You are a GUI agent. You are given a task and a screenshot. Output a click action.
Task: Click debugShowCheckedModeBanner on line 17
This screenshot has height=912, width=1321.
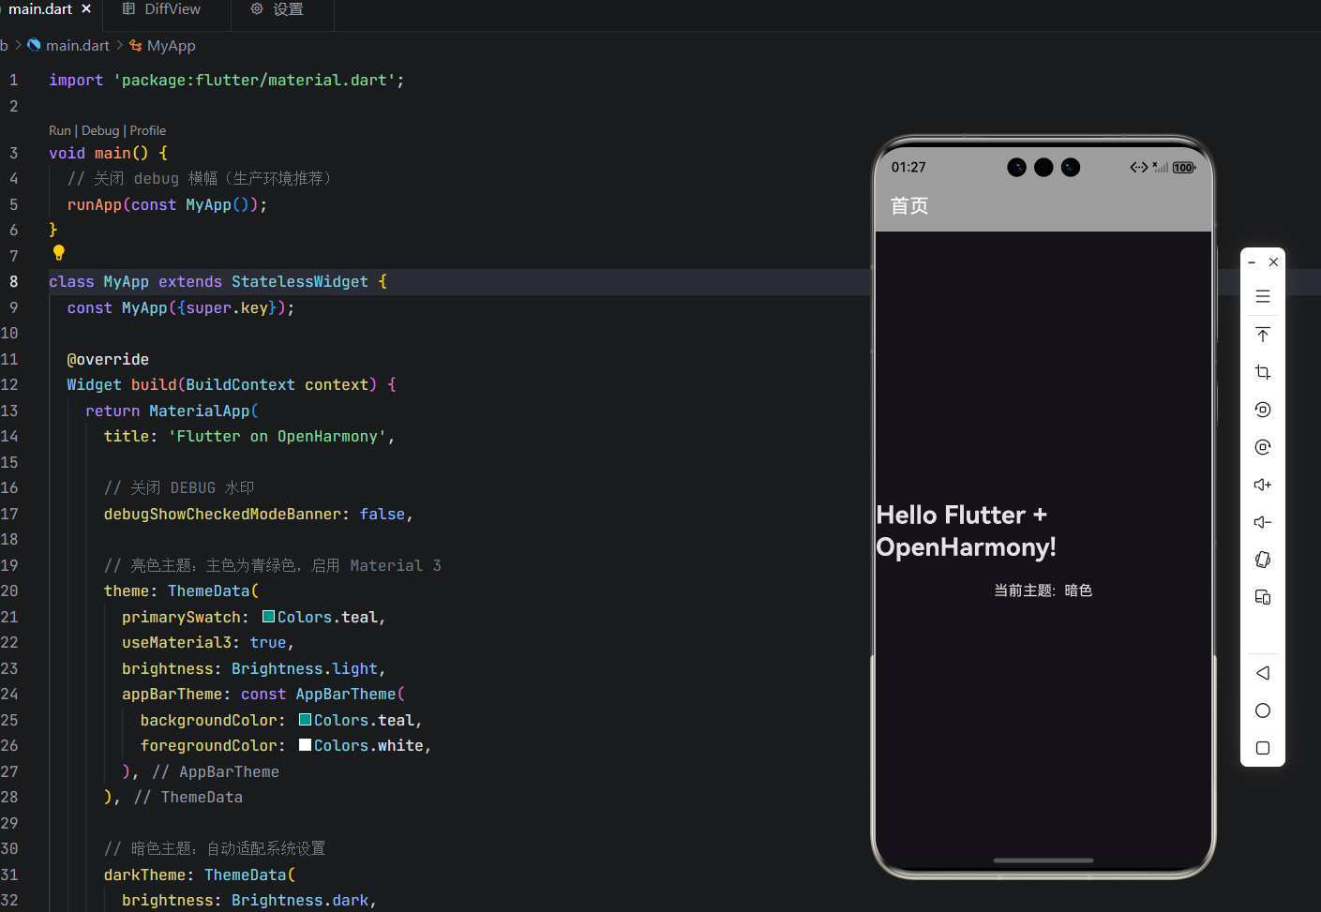pyautogui.click(x=222, y=514)
